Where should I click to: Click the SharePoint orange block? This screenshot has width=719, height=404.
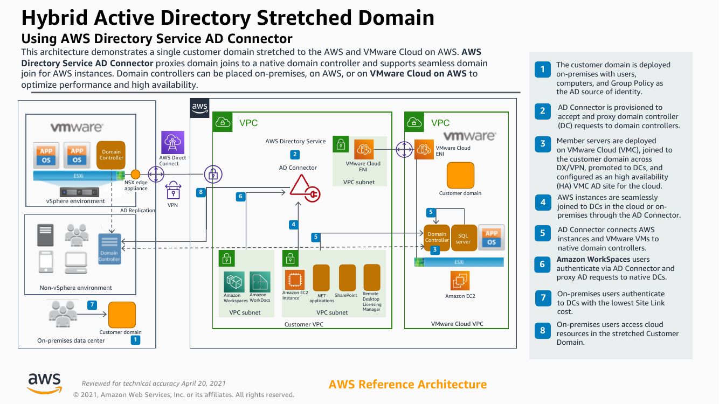pyautogui.click(x=347, y=278)
